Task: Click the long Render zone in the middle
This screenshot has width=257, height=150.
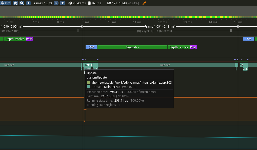Action: click(165, 65)
